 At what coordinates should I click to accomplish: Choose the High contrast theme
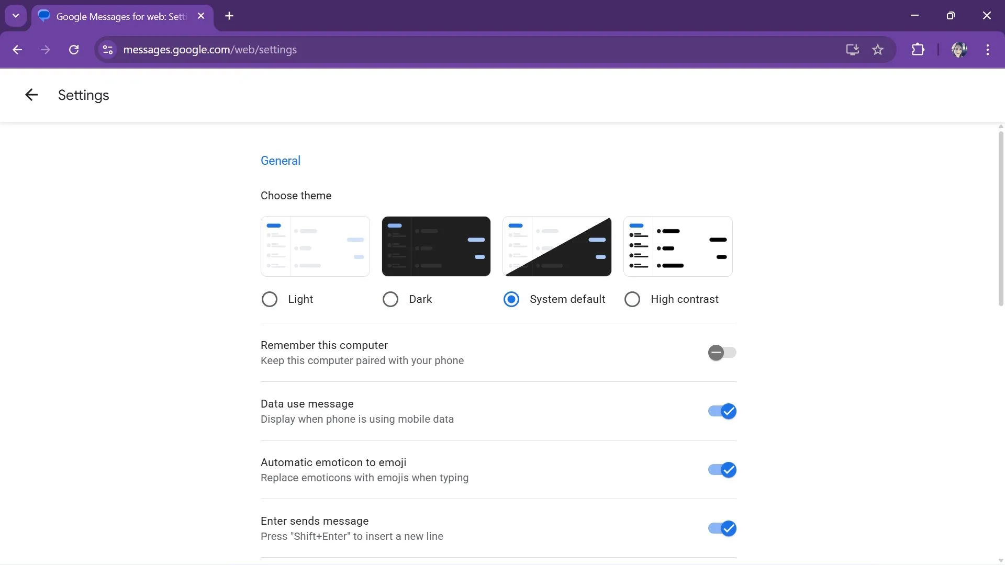point(632,299)
